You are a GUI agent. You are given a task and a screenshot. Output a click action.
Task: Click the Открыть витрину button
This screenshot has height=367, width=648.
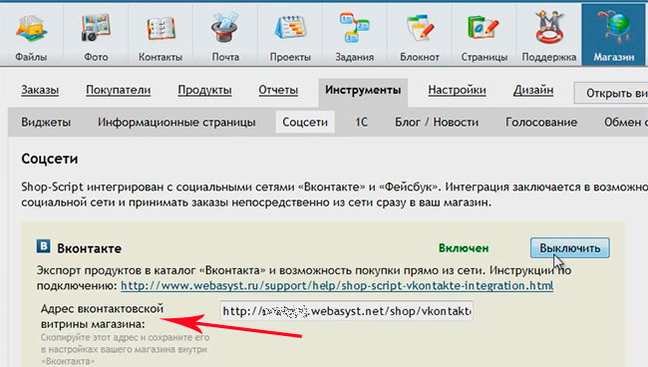(611, 93)
